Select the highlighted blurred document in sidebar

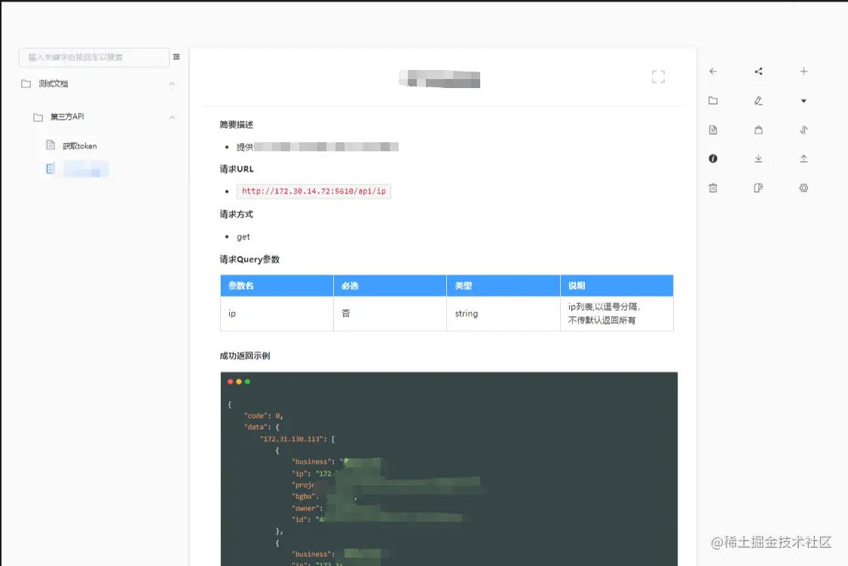click(x=86, y=169)
